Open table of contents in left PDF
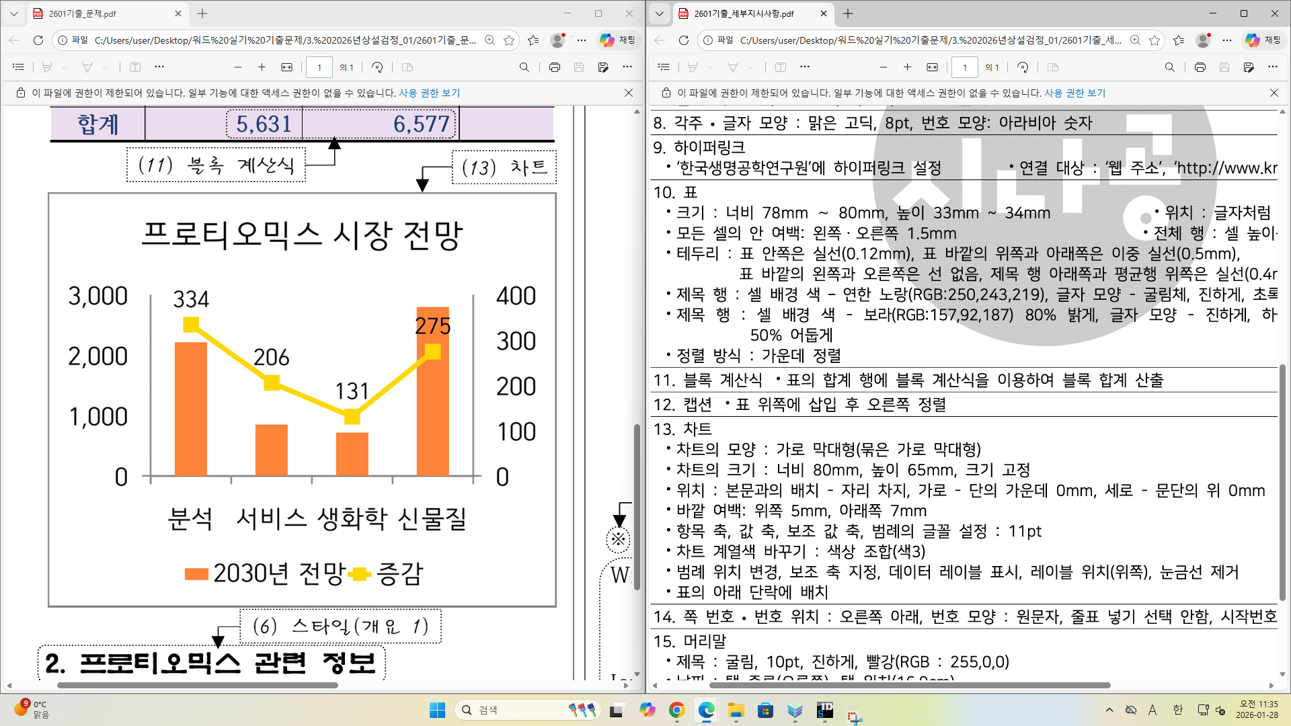Screen dimensions: 1291x726 (18, 67)
